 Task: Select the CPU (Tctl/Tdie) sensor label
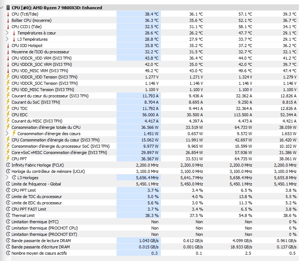25,14
